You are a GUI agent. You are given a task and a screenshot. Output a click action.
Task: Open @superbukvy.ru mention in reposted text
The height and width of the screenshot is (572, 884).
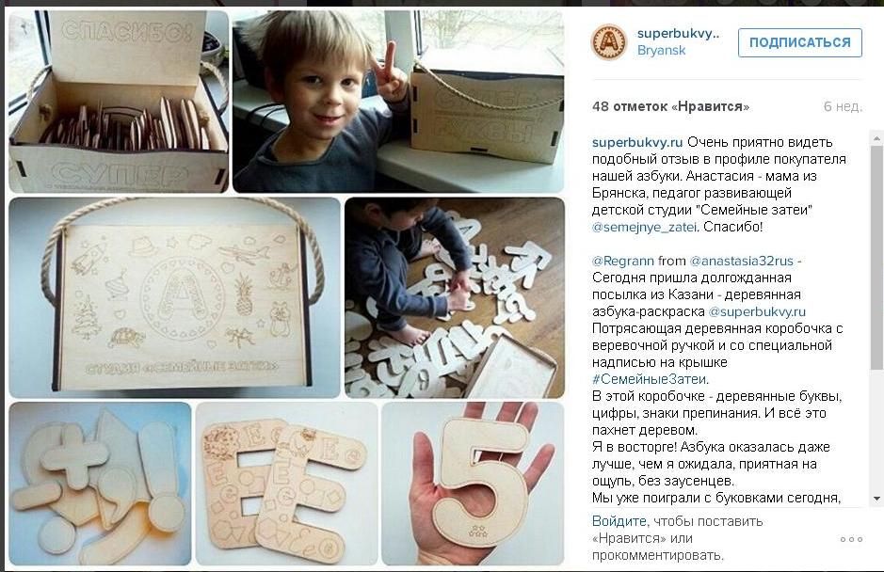tap(757, 311)
